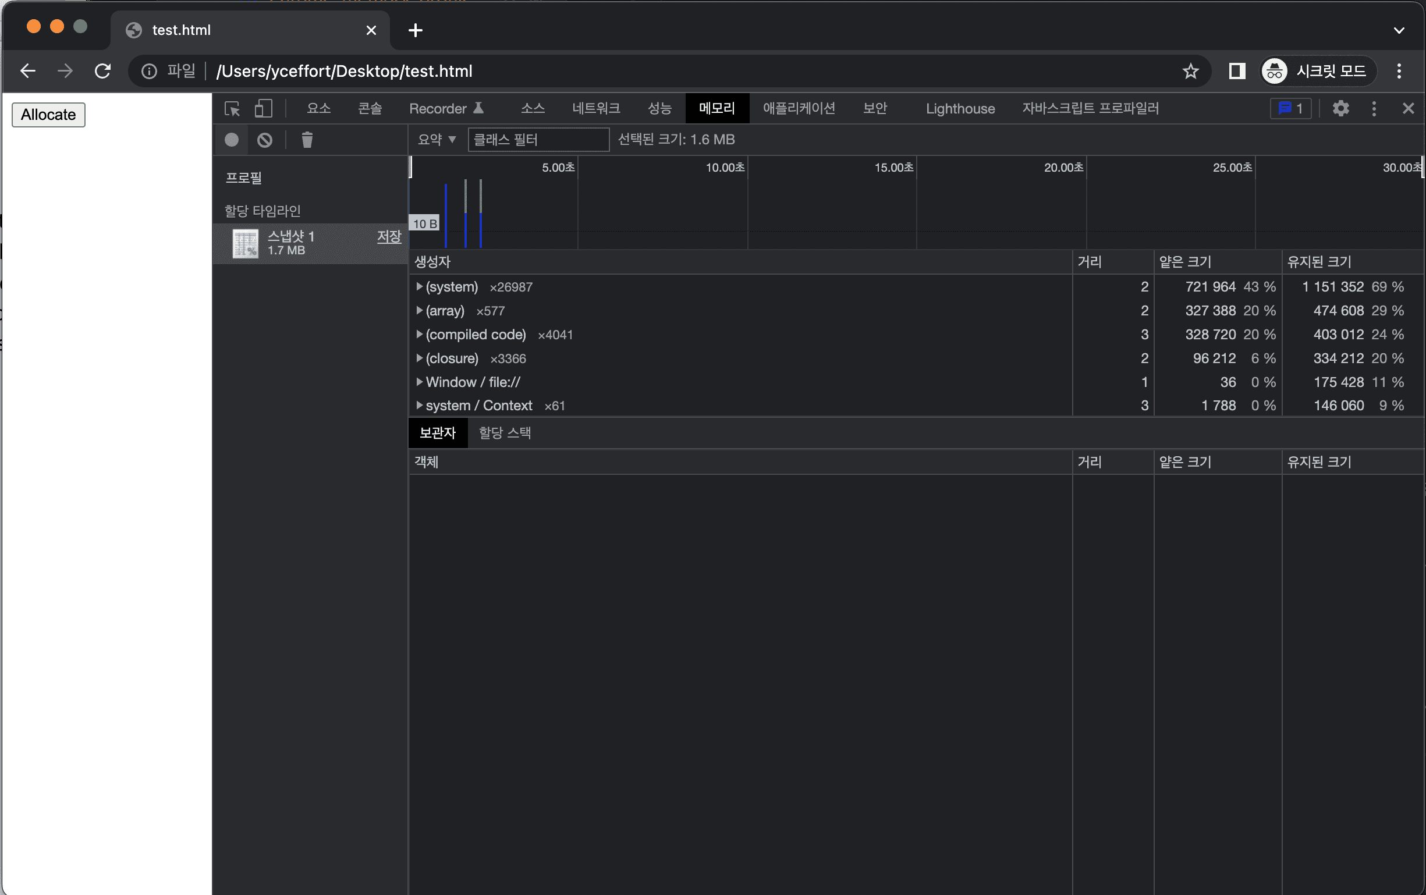Image resolution: width=1426 pixels, height=895 pixels.
Task: Delete profiles using the trash icon
Action: tap(306, 140)
